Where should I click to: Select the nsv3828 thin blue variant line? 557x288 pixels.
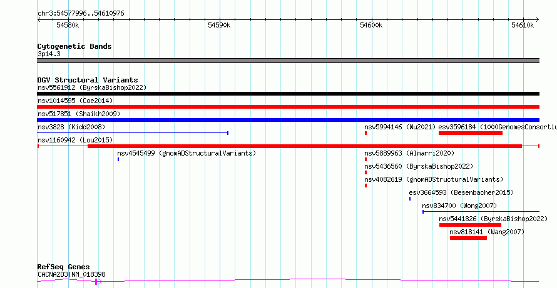(133, 133)
